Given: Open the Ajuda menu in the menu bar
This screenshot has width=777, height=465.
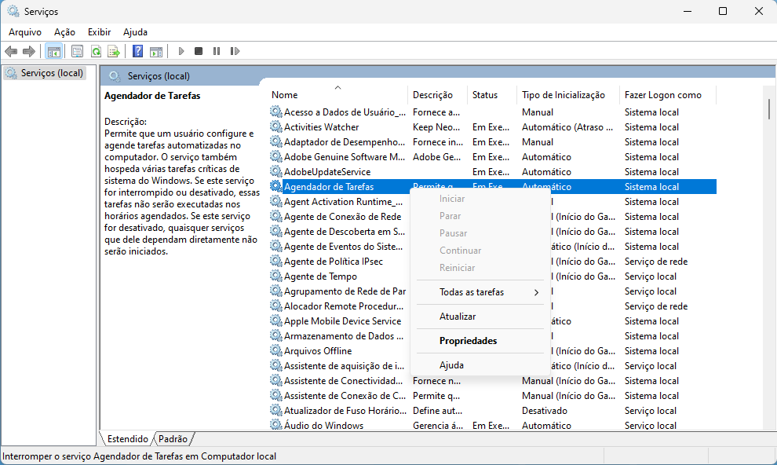Looking at the screenshot, I should coord(135,32).
